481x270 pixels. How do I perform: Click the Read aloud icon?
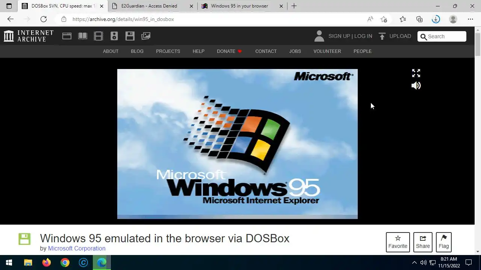(370, 19)
